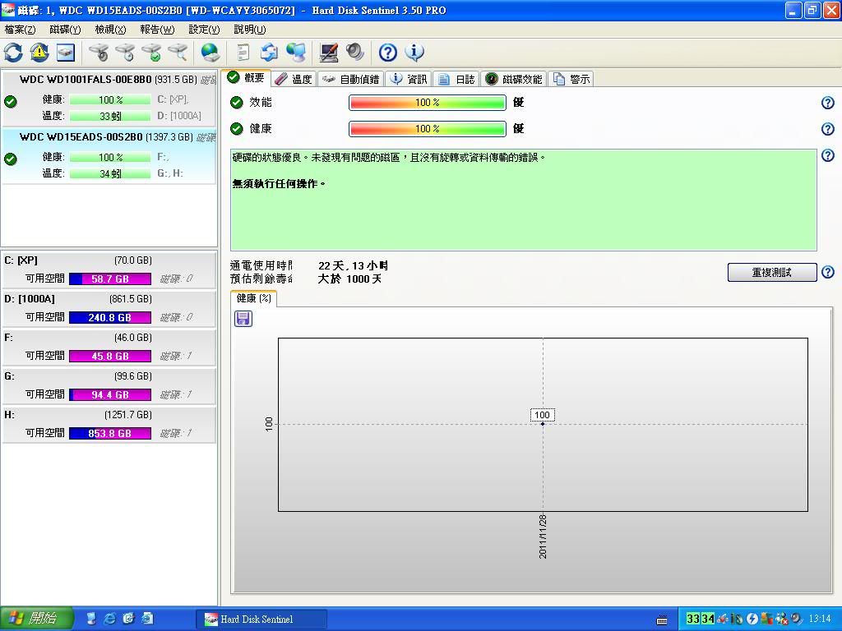The height and width of the screenshot is (631, 842).
Task: Open the 設定 menu
Action: 204,30
